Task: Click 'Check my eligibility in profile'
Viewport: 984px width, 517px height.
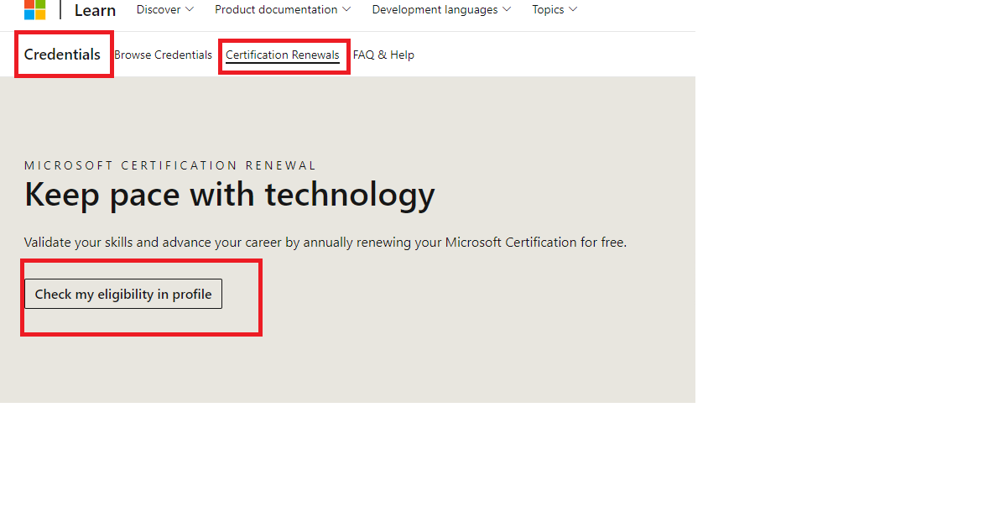Action: click(x=122, y=294)
